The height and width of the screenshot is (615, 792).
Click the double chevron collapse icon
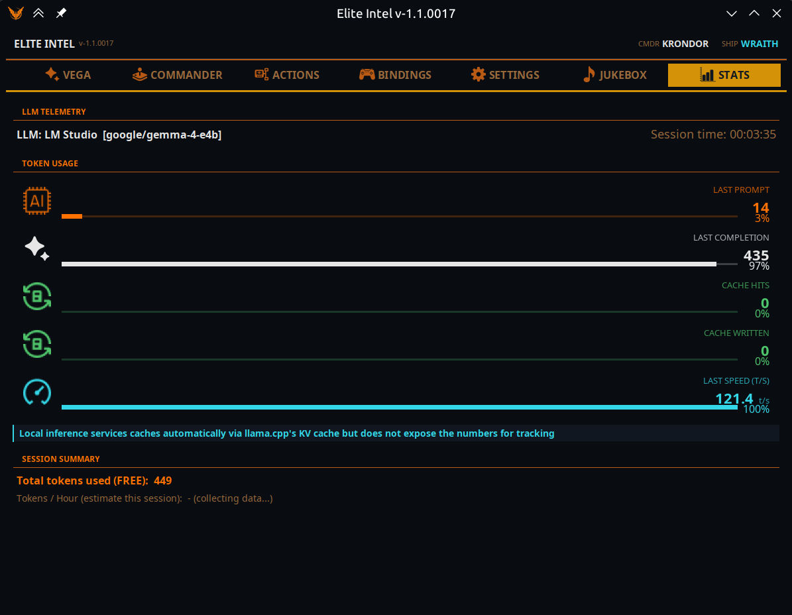(38, 13)
